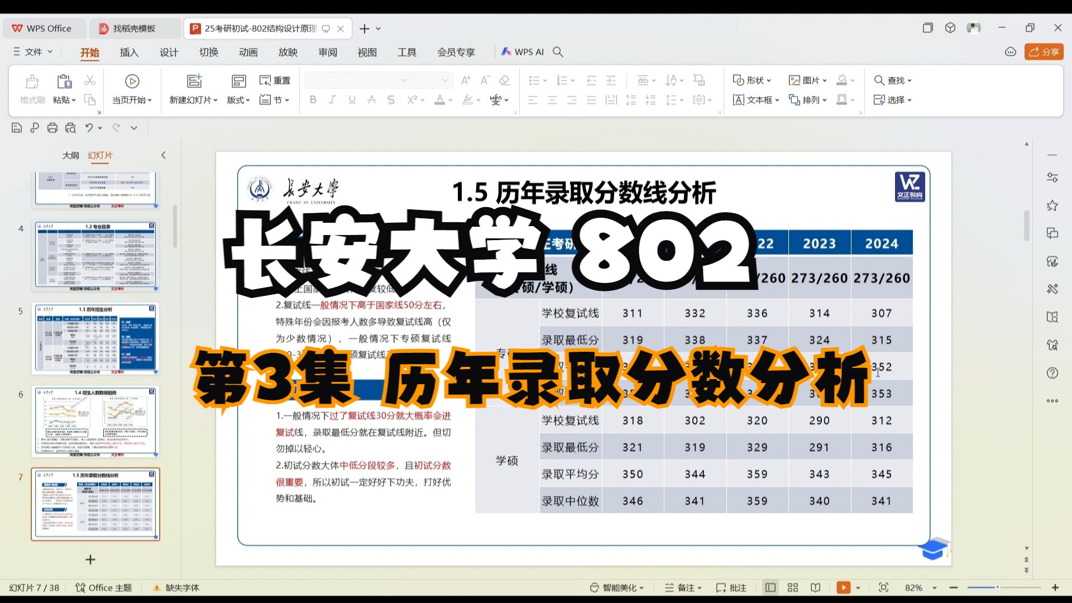
Task: Clear formatting eraser icon
Action: click(505, 80)
